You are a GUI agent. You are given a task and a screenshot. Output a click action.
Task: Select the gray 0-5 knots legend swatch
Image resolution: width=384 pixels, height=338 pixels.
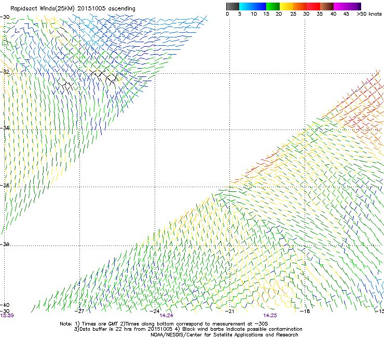click(x=232, y=6)
